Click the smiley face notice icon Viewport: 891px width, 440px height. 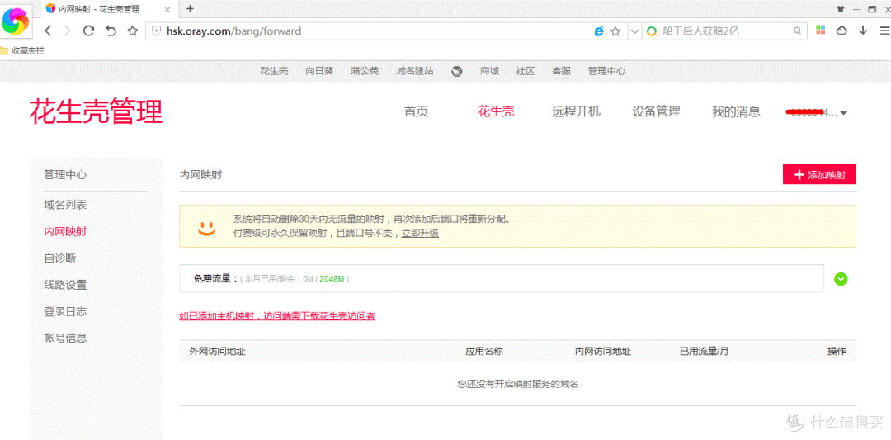click(x=206, y=229)
